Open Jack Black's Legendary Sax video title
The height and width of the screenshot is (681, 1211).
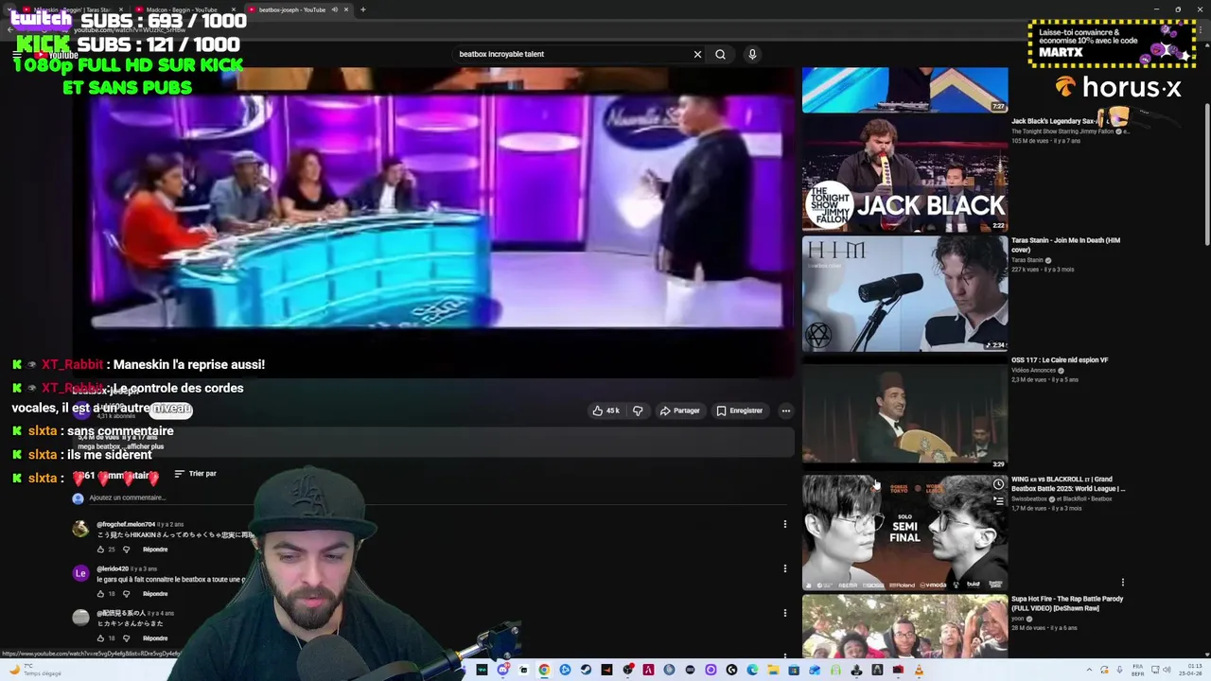point(1053,121)
